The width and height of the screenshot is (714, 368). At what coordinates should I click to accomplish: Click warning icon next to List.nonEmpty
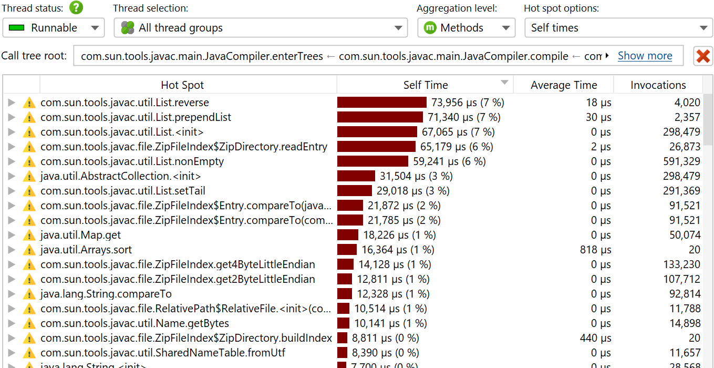29,161
